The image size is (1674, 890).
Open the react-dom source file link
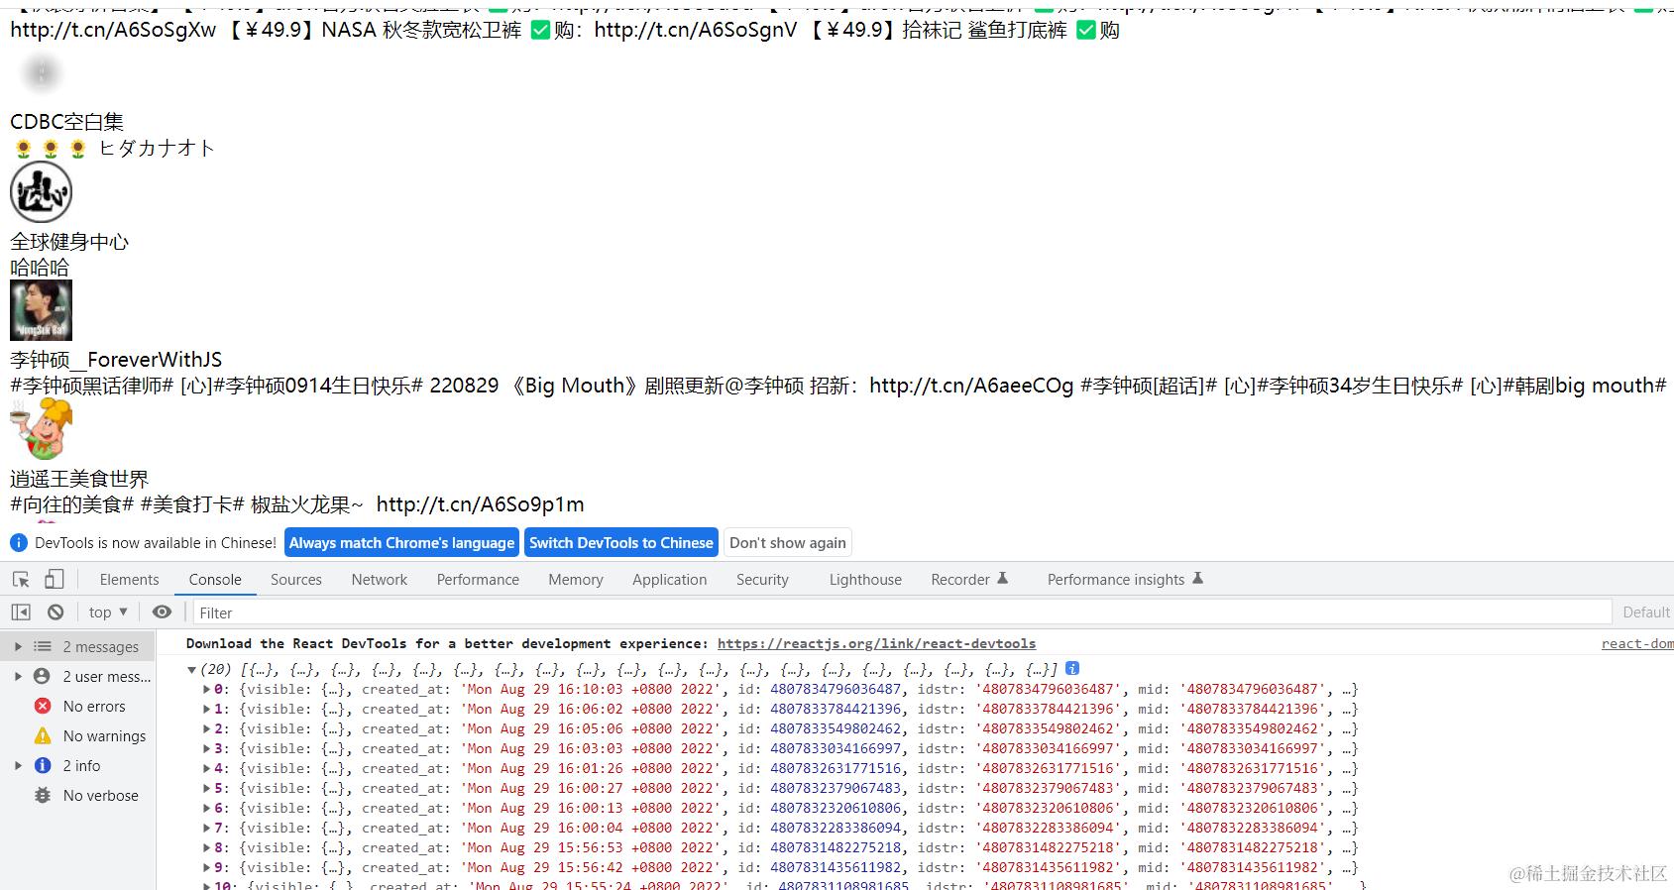[1637, 644]
